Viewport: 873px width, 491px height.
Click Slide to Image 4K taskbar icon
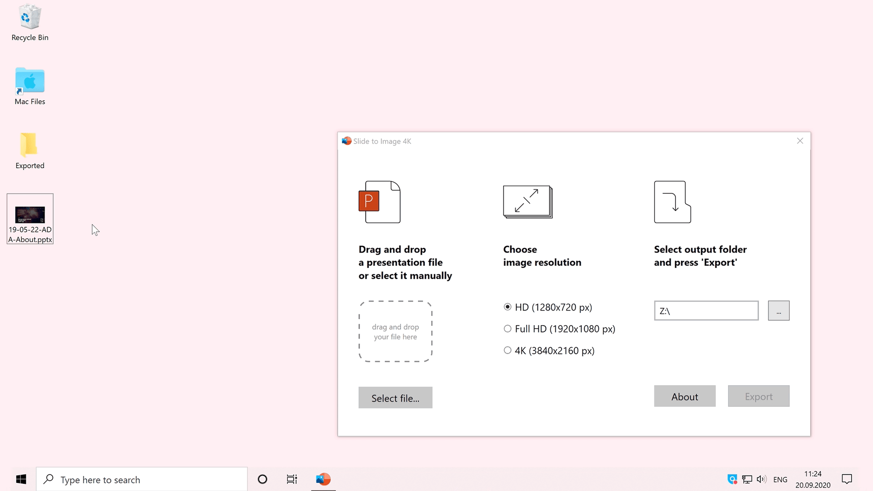pos(323,479)
